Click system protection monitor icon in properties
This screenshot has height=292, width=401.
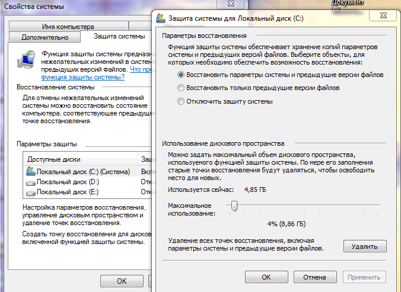tap(27, 59)
